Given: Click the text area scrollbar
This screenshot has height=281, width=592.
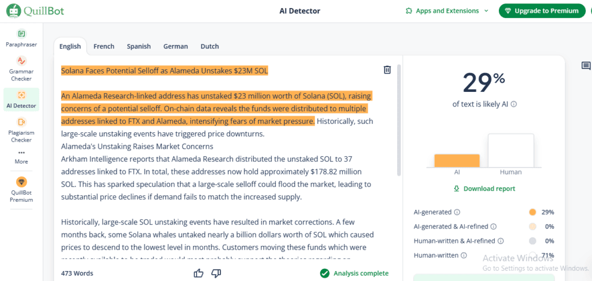Looking at the screenshot, I should coord(399,120).
